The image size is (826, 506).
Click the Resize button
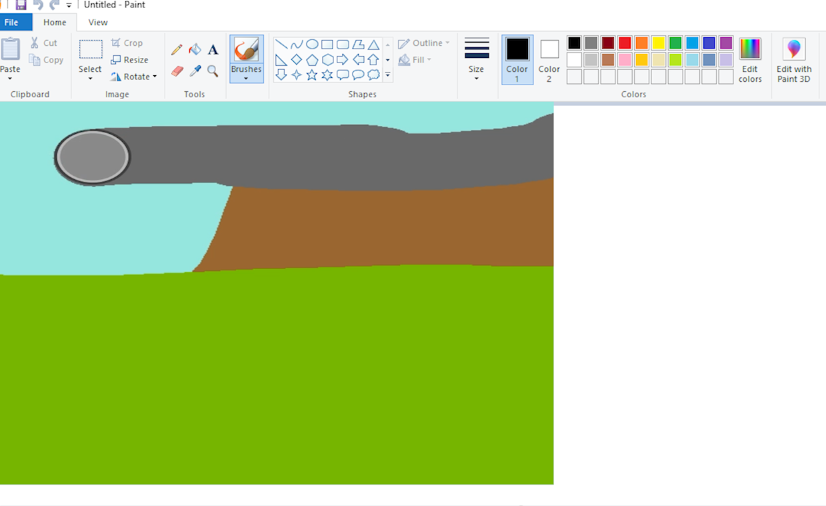pyautogui.click(x=129, y=60)
